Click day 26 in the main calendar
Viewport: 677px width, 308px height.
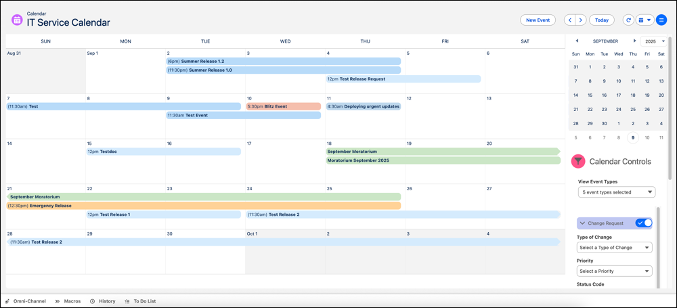click(x=409, y=188)
